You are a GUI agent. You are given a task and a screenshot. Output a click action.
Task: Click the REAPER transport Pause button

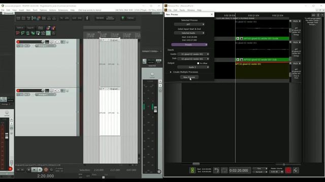click(40, 170)
